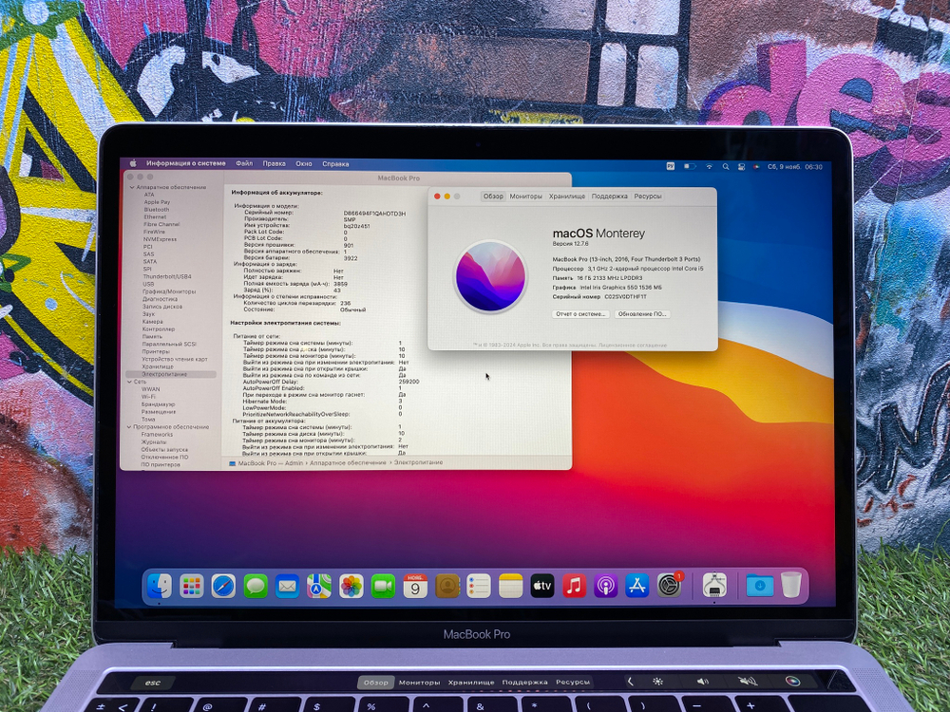Click the Wi-Fi icon in the menu bar
The image size is (950, 712).
click(x=710, y=164)
